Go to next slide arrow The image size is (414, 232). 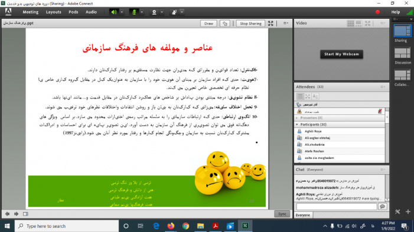pyautogui.click(x=16, y=214)
